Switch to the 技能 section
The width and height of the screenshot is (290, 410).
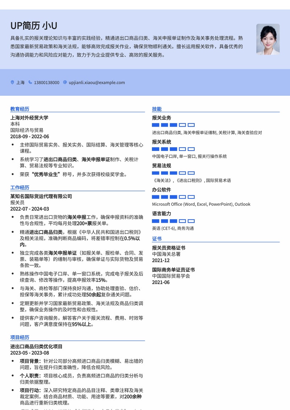[x=156, y=108]
